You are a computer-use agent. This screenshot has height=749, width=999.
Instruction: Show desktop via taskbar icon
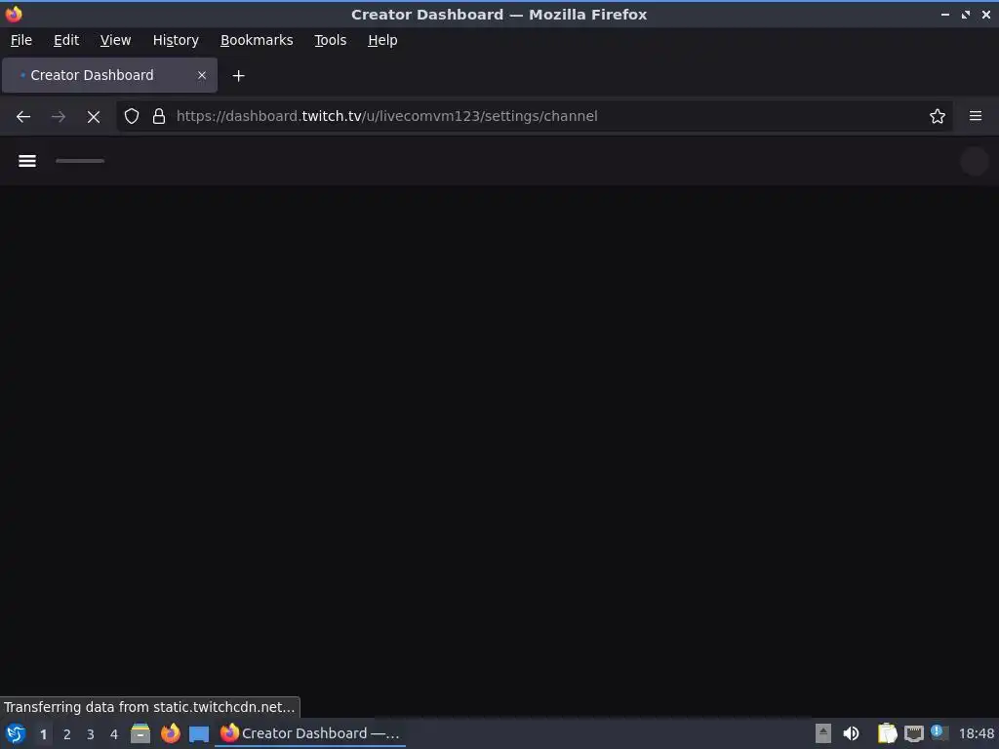point(199,734)
